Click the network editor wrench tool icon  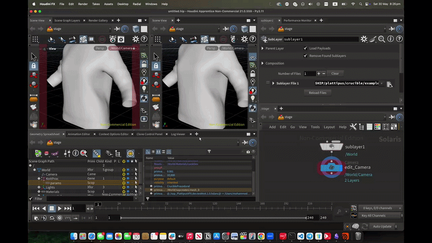[353, 127]
